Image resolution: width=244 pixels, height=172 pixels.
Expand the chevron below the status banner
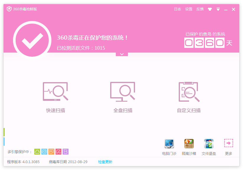point(122,54)
